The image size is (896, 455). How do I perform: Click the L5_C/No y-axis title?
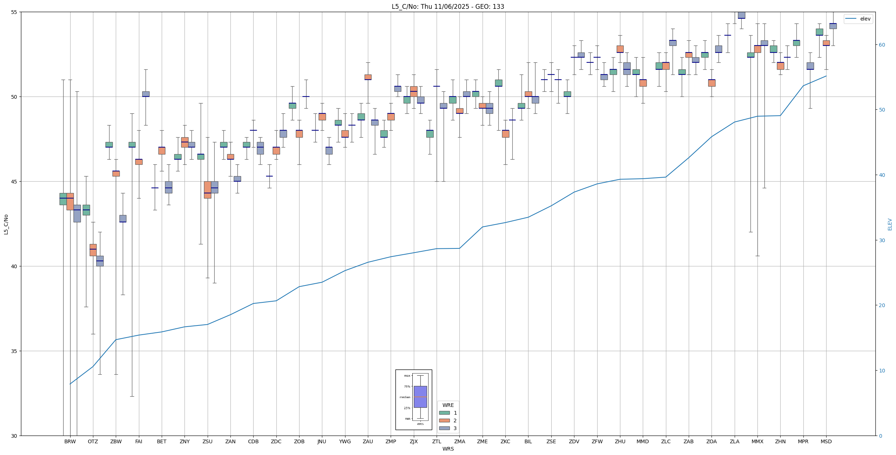(6, 224)
